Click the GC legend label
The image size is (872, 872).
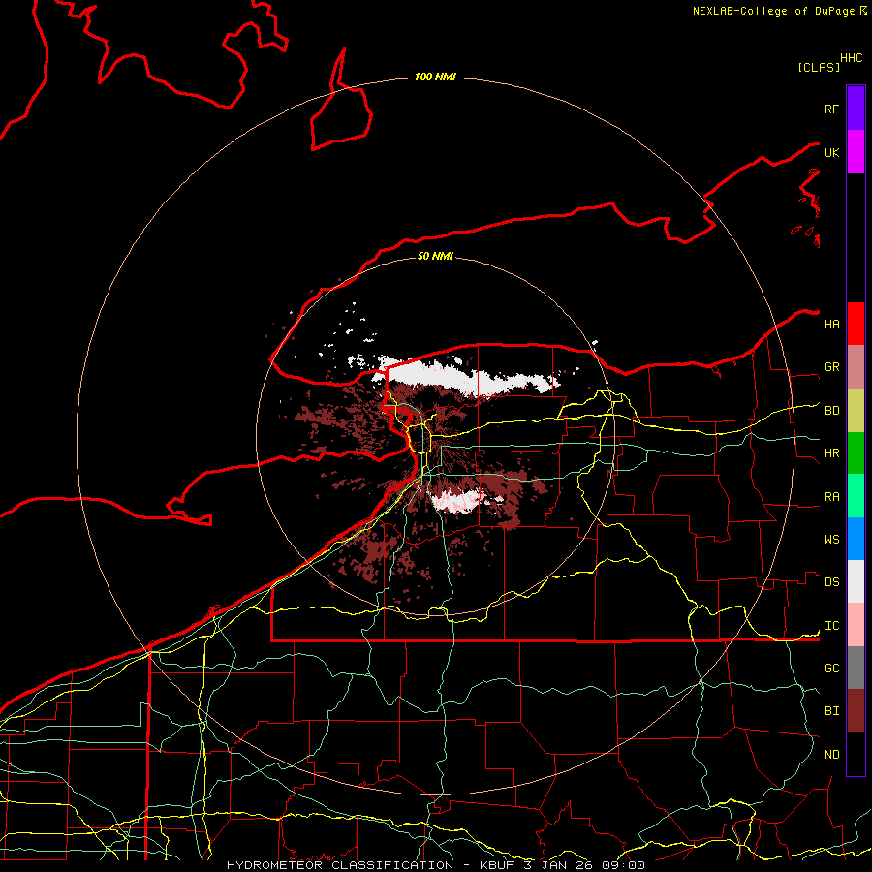coord(831,669)
